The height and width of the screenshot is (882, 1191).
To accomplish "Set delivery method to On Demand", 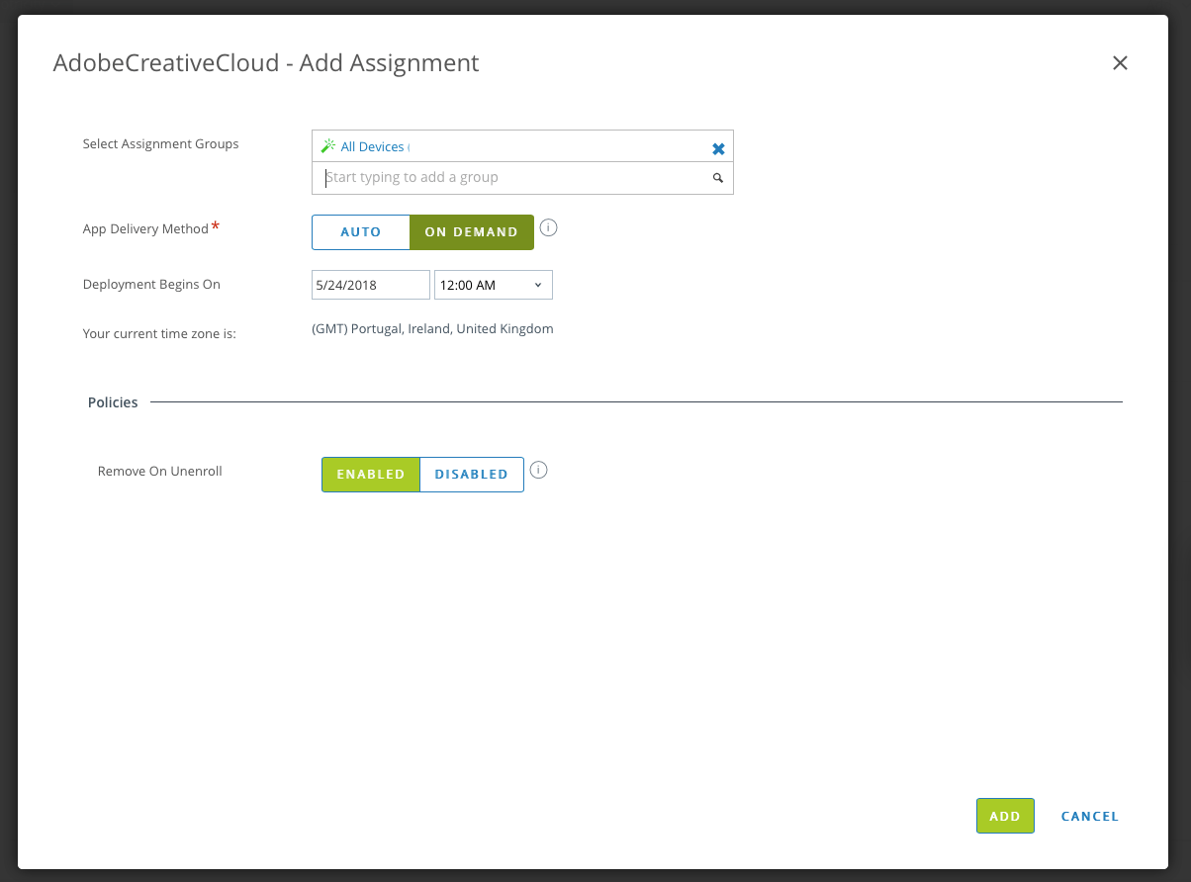I will [472, 232].
